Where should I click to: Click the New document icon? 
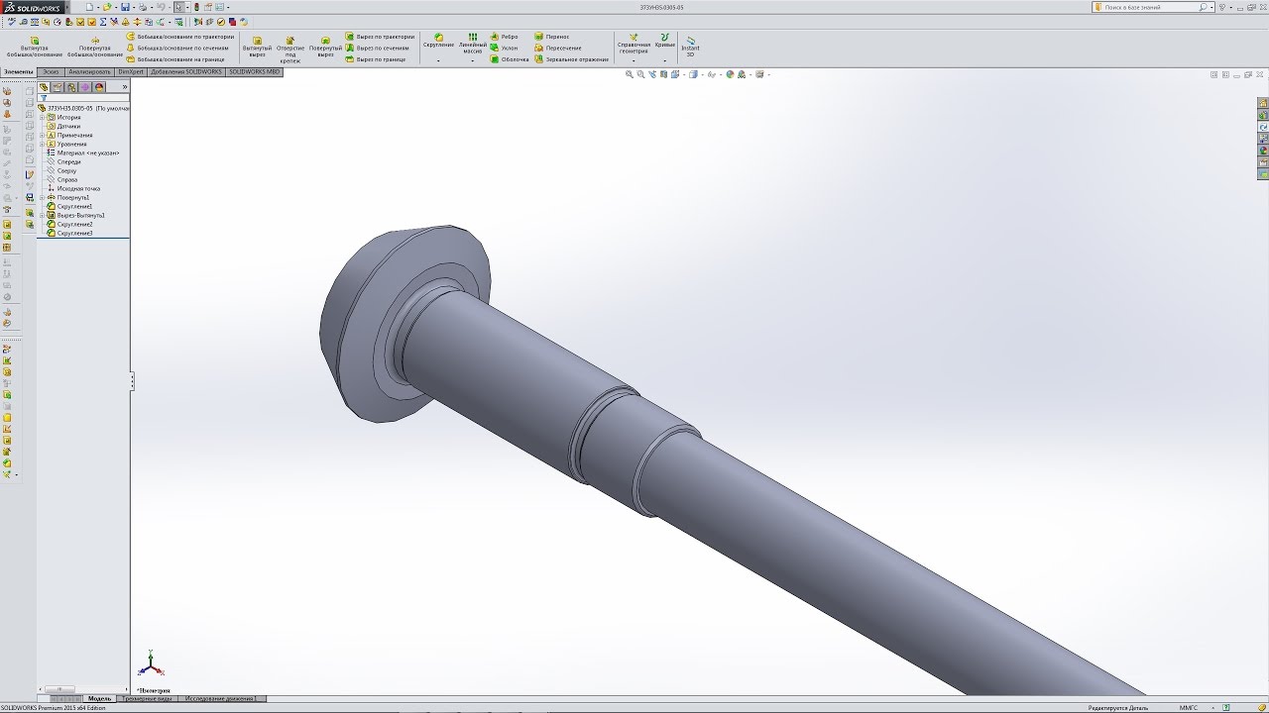click(x=89, y=7)
